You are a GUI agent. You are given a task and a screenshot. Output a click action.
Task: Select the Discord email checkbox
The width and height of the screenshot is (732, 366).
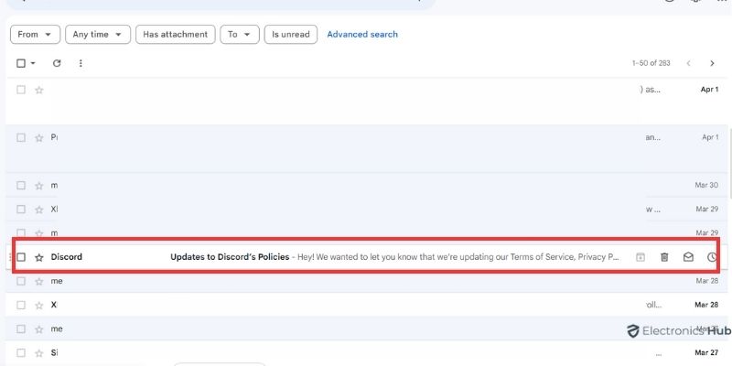click(x=21, y=257)
